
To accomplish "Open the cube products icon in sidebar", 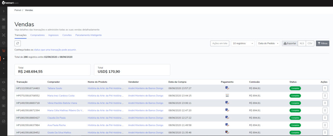I will [x=4, y=43].
